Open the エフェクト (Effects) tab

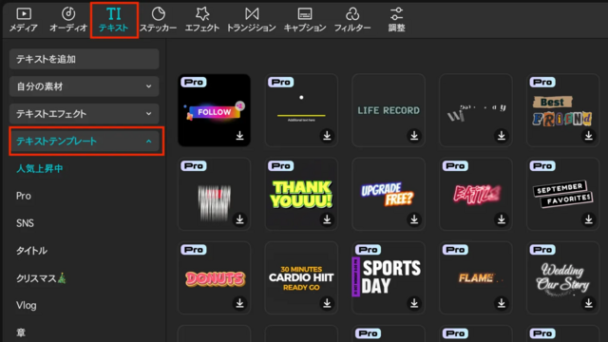[202, 20]
